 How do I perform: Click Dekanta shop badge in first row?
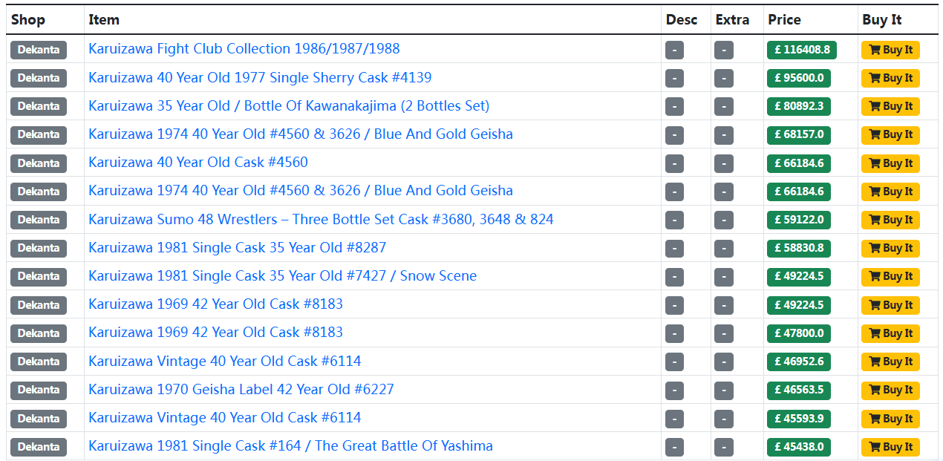point(39,50)
